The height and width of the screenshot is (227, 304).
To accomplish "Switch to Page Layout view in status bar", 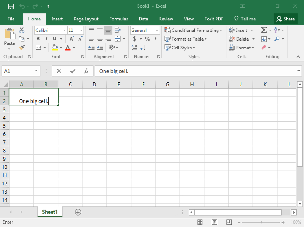I will (215, 222).
